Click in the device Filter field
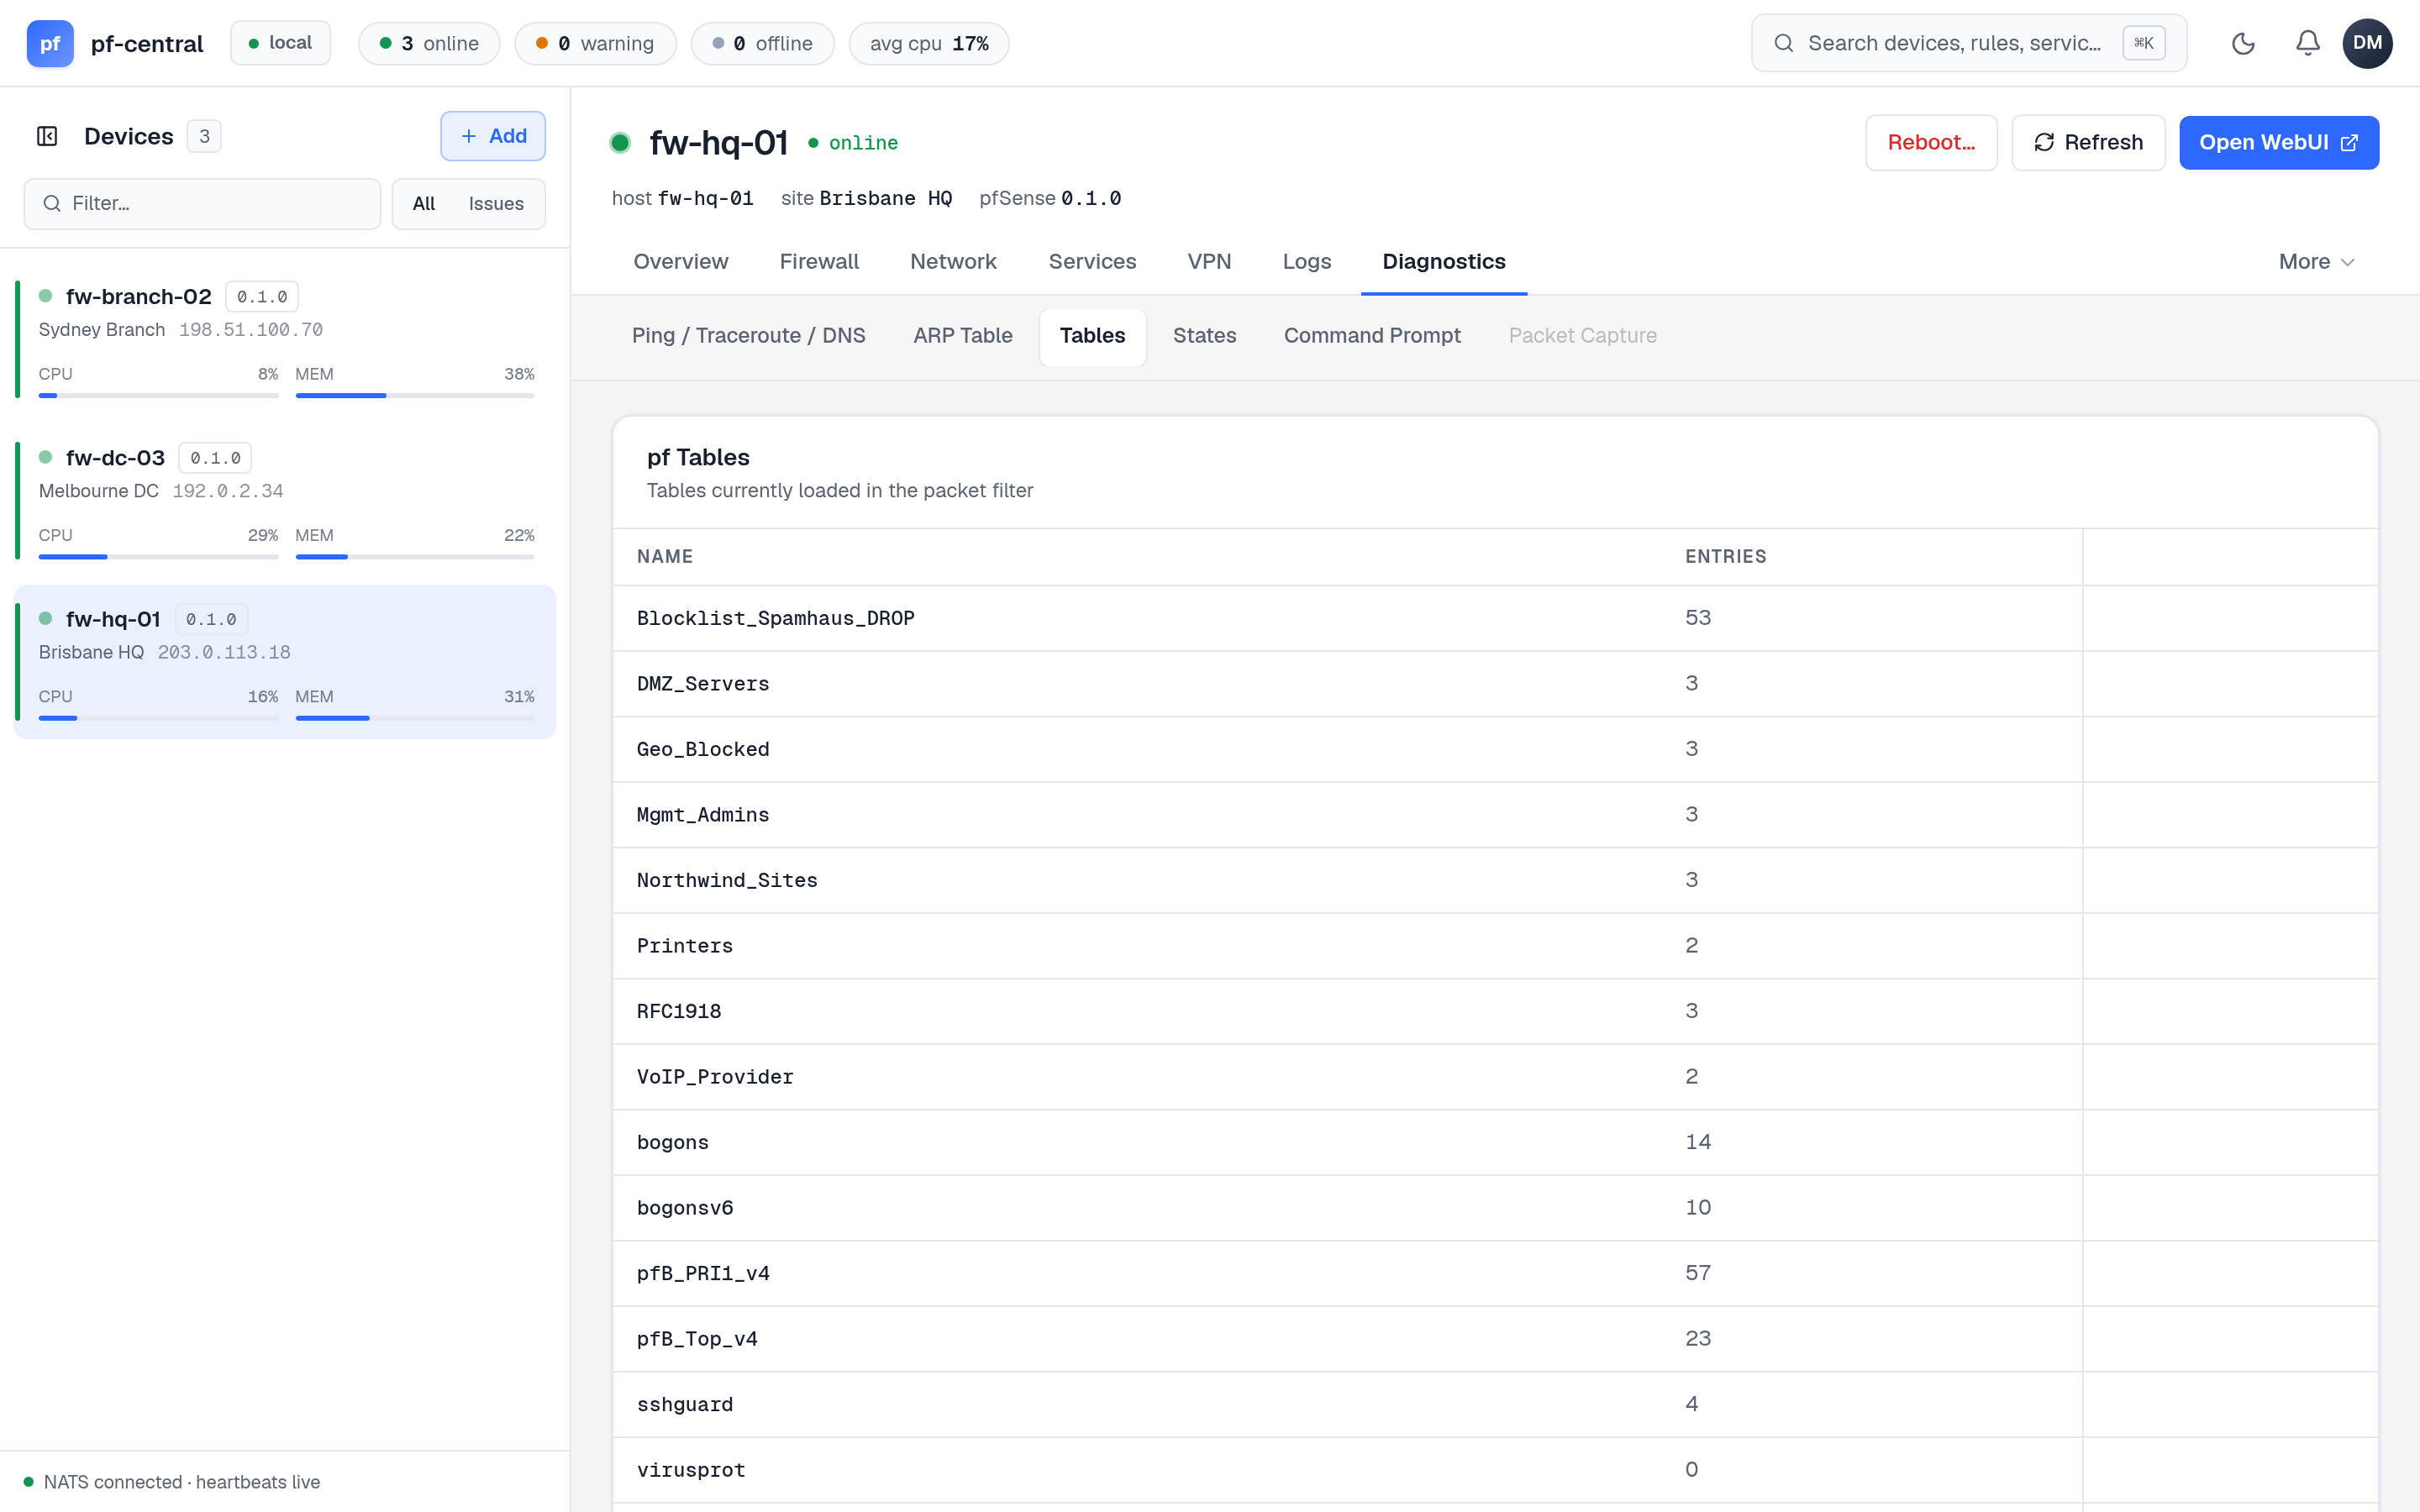The image size is (2420, 1512). point(202,204)
